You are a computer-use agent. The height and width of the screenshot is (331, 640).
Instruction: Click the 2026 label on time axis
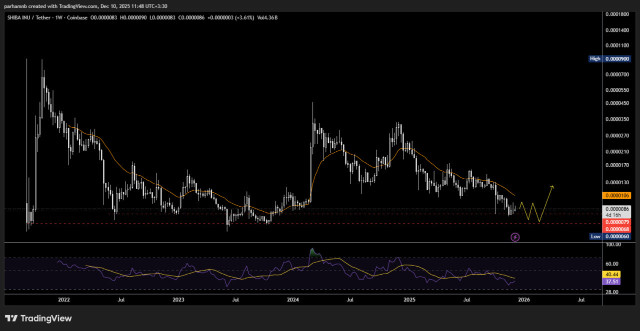click(x=523, y=300)
